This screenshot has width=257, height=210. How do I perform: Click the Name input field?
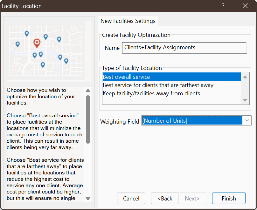coord(184,48)
